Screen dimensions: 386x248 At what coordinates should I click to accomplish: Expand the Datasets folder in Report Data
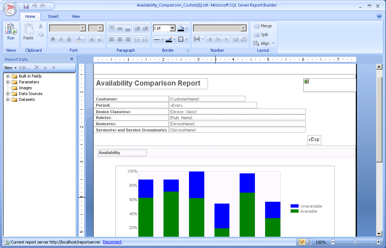tap(7, 99)
